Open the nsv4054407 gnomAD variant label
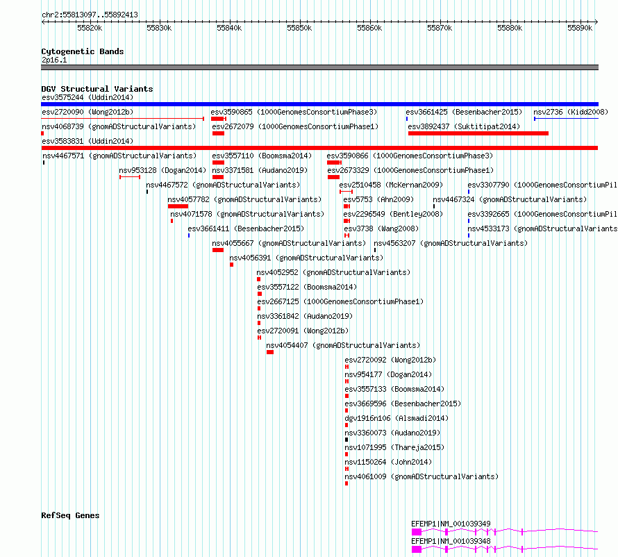This screenshot has width=618, height=557. pos(343,345)
